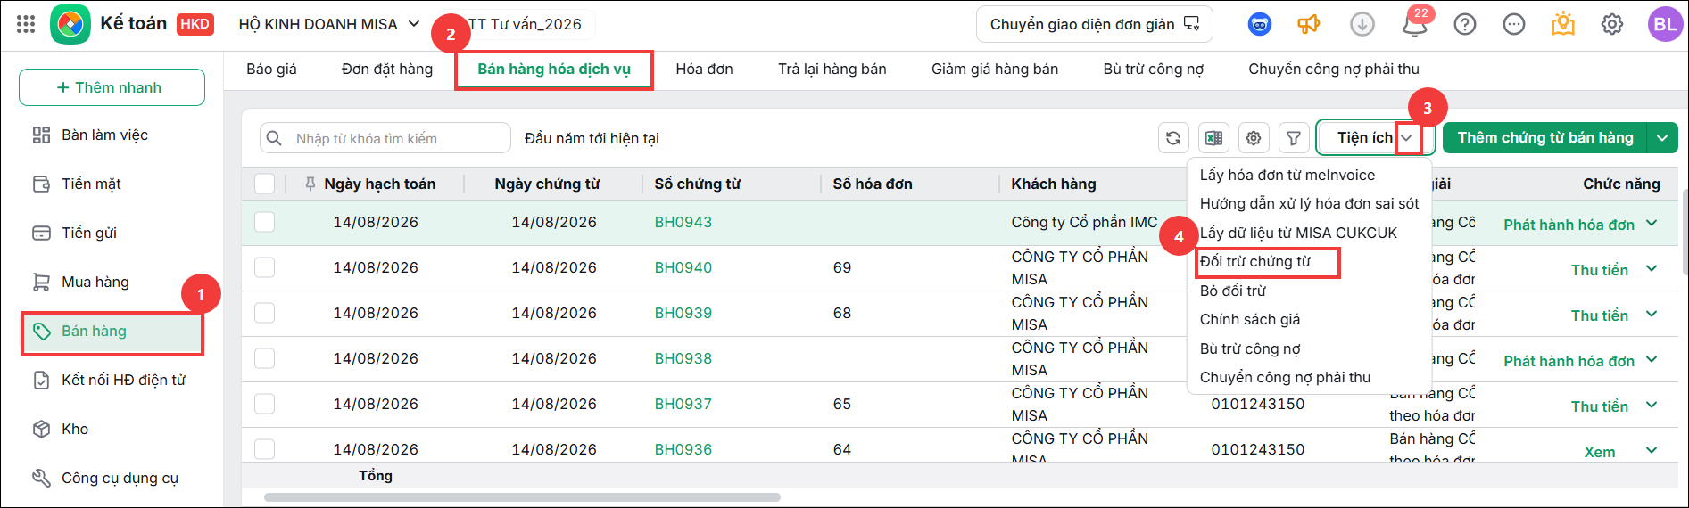
Task: Choose Chính sách giá menu item
Action: pos(1250,320)
